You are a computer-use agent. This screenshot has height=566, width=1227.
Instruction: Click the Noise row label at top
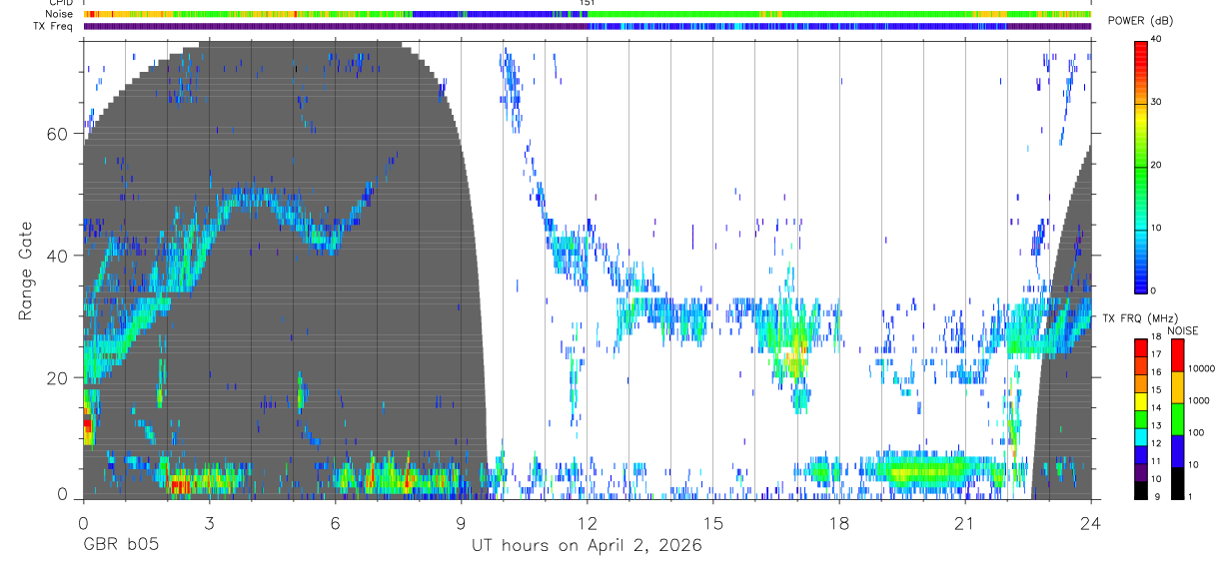coord(59,15)
